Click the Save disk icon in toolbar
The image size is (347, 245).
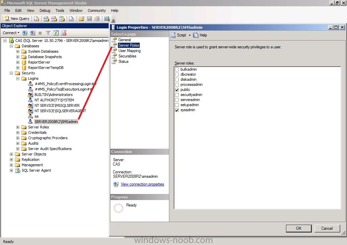89,19
